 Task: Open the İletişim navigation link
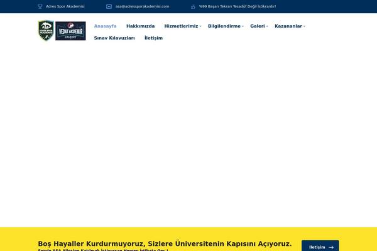pos(153,38)
